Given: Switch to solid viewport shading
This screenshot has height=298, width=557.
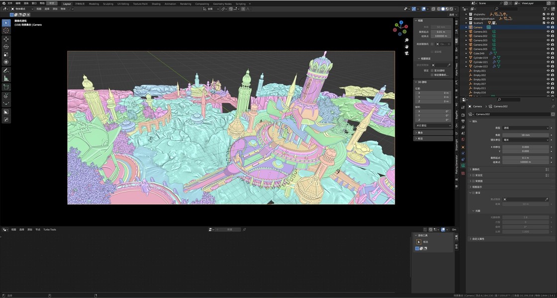Looking at the screenshot, I should pos(443,9).
